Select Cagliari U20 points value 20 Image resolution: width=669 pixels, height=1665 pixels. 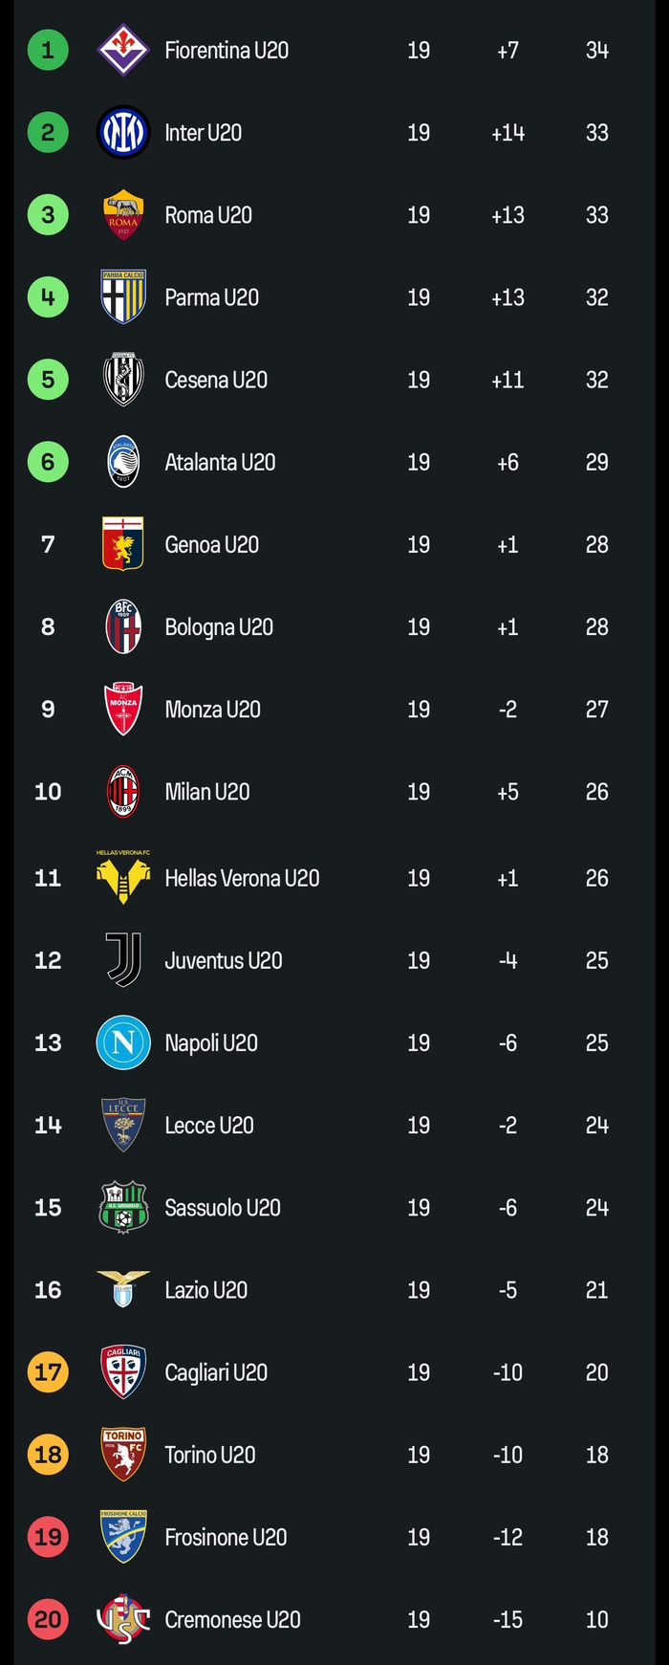point(596,1372)
